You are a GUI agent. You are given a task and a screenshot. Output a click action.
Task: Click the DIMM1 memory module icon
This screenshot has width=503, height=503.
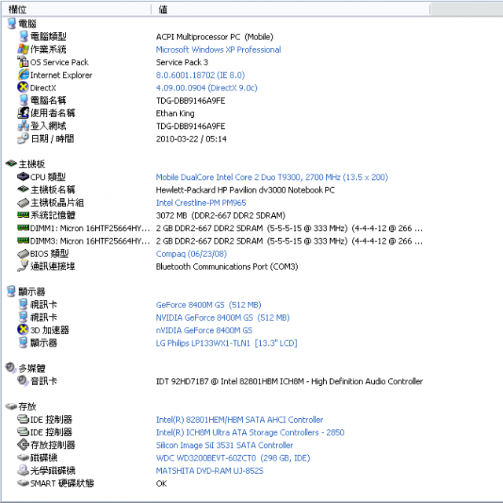pos(23,227)
